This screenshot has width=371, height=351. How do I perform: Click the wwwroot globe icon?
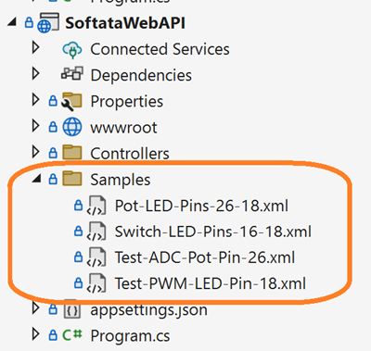point(72,127)
